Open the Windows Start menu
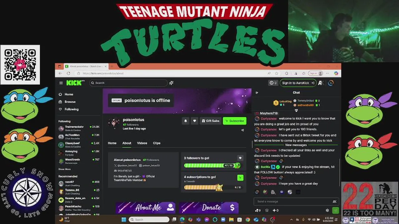Image resolution: width=399 pixels, height=224 pixels. (124, 220)
